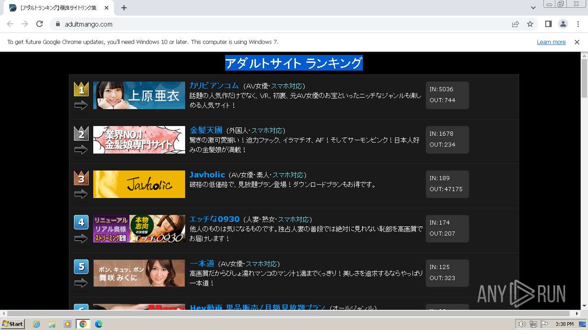Click the OUT: 47175 count
This screenshot has height=330, width=588.
(446, 189)
